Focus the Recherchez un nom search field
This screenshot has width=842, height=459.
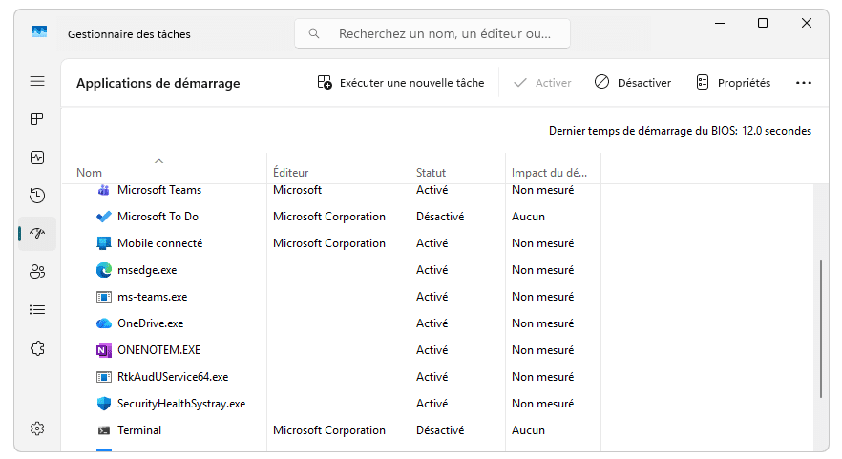tap(432, 33)
